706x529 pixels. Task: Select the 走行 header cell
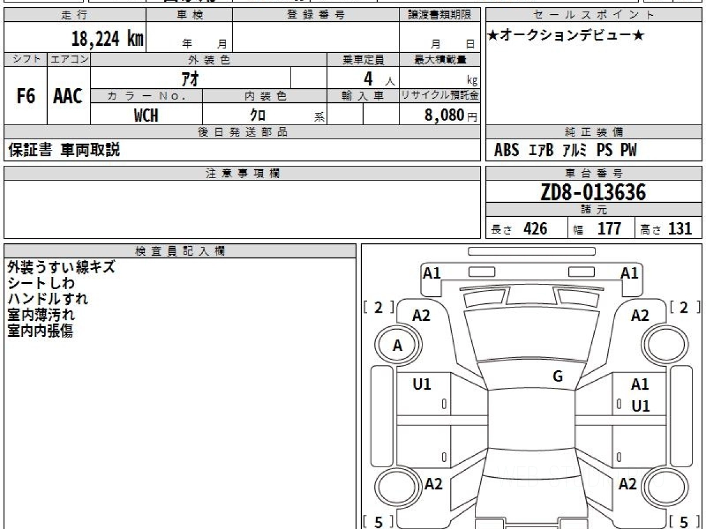pos(74,15)
